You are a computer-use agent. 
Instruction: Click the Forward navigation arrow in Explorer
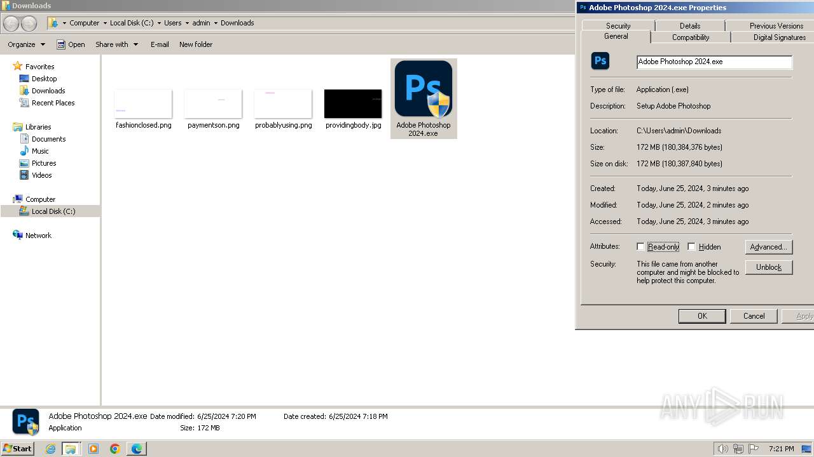[29, 23]
